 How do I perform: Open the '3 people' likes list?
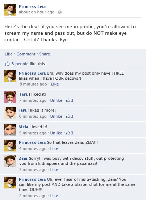[x=20, y=64]
